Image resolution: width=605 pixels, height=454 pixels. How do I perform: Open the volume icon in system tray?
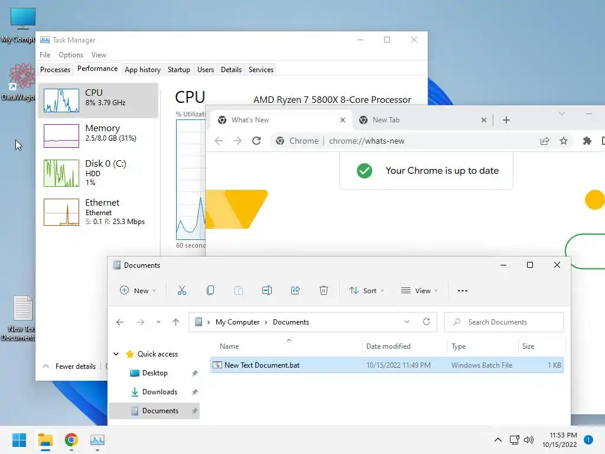(529, 440)
